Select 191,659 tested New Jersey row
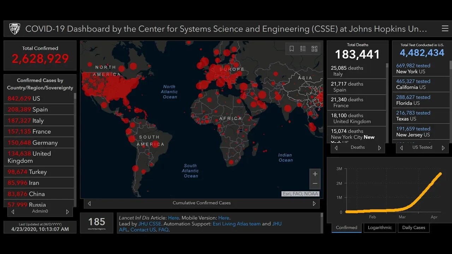The image size is (452, 254). click(421, 132)
